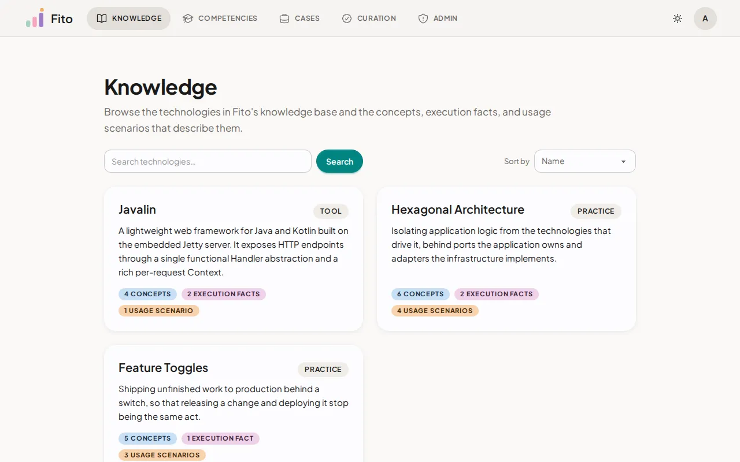This screenshot has width=740, height=462.
Task: Click the TOOL badge on Javalin
Action: coord(331,211)
